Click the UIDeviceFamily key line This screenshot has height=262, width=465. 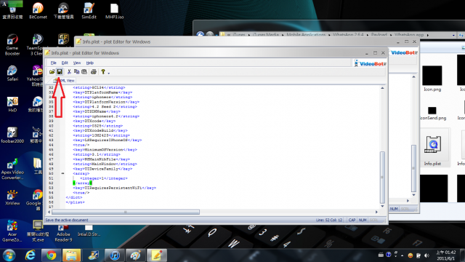pyautogui.click(x=102, y=169)
